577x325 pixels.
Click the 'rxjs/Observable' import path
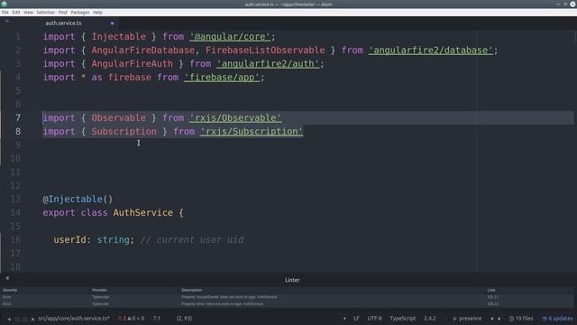[235, 118]
